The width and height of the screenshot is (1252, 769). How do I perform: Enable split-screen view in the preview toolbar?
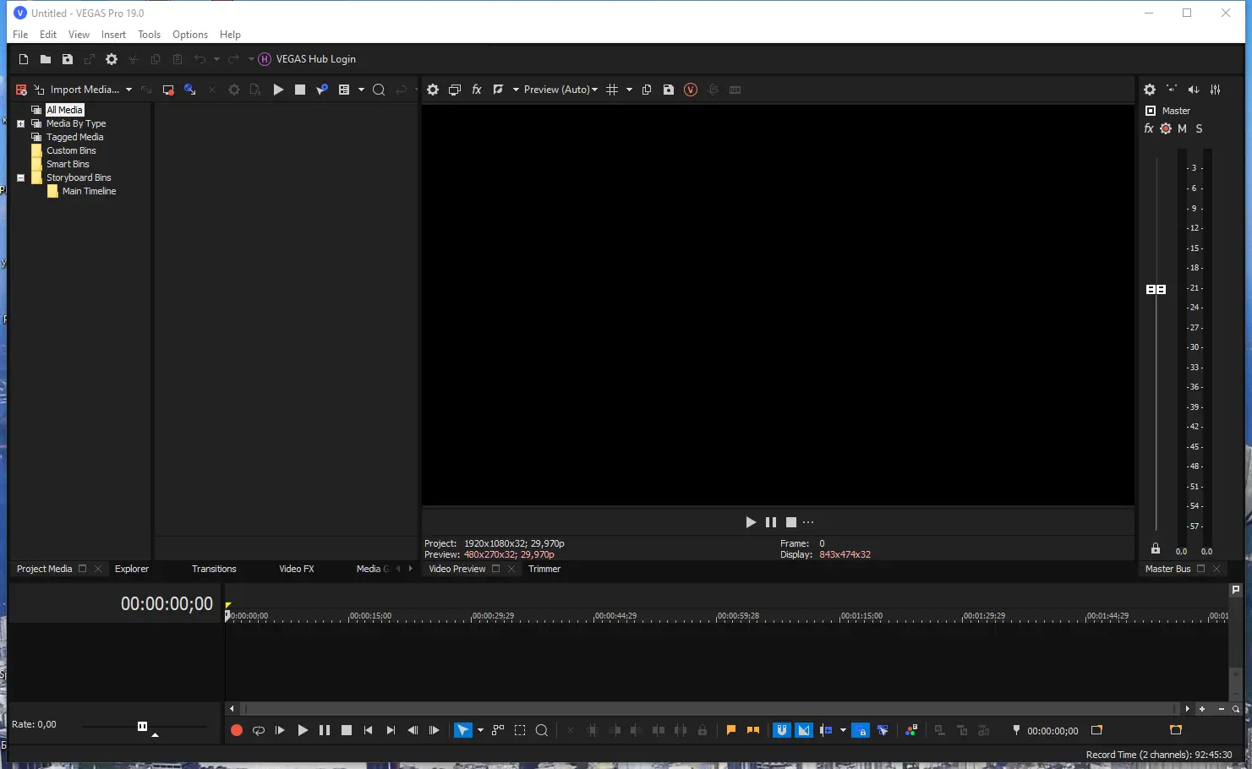tap(499, 89)
